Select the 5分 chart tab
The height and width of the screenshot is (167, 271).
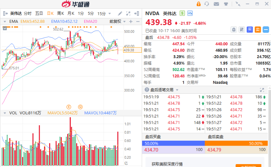pos(91,13)
